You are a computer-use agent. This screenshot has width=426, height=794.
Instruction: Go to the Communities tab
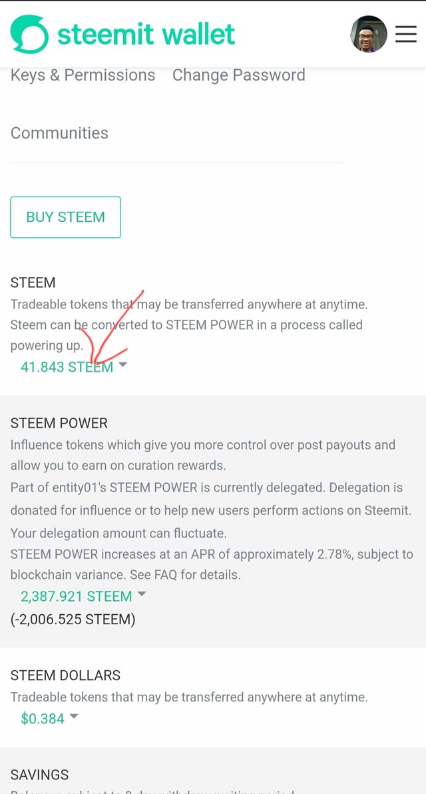click(59, 133)
